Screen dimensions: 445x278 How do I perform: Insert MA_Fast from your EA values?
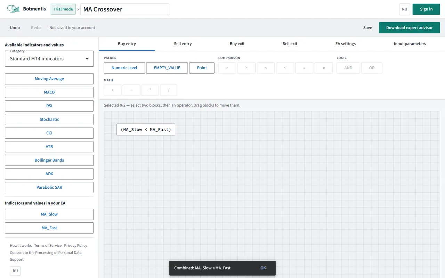[x=49, y=228]
